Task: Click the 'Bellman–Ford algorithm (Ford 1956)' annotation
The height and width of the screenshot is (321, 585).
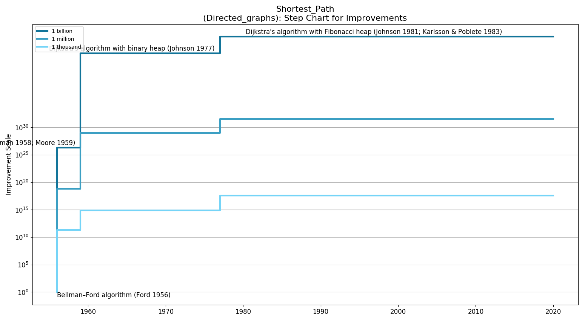Action: pyautogui.click(x=114, y=295)
